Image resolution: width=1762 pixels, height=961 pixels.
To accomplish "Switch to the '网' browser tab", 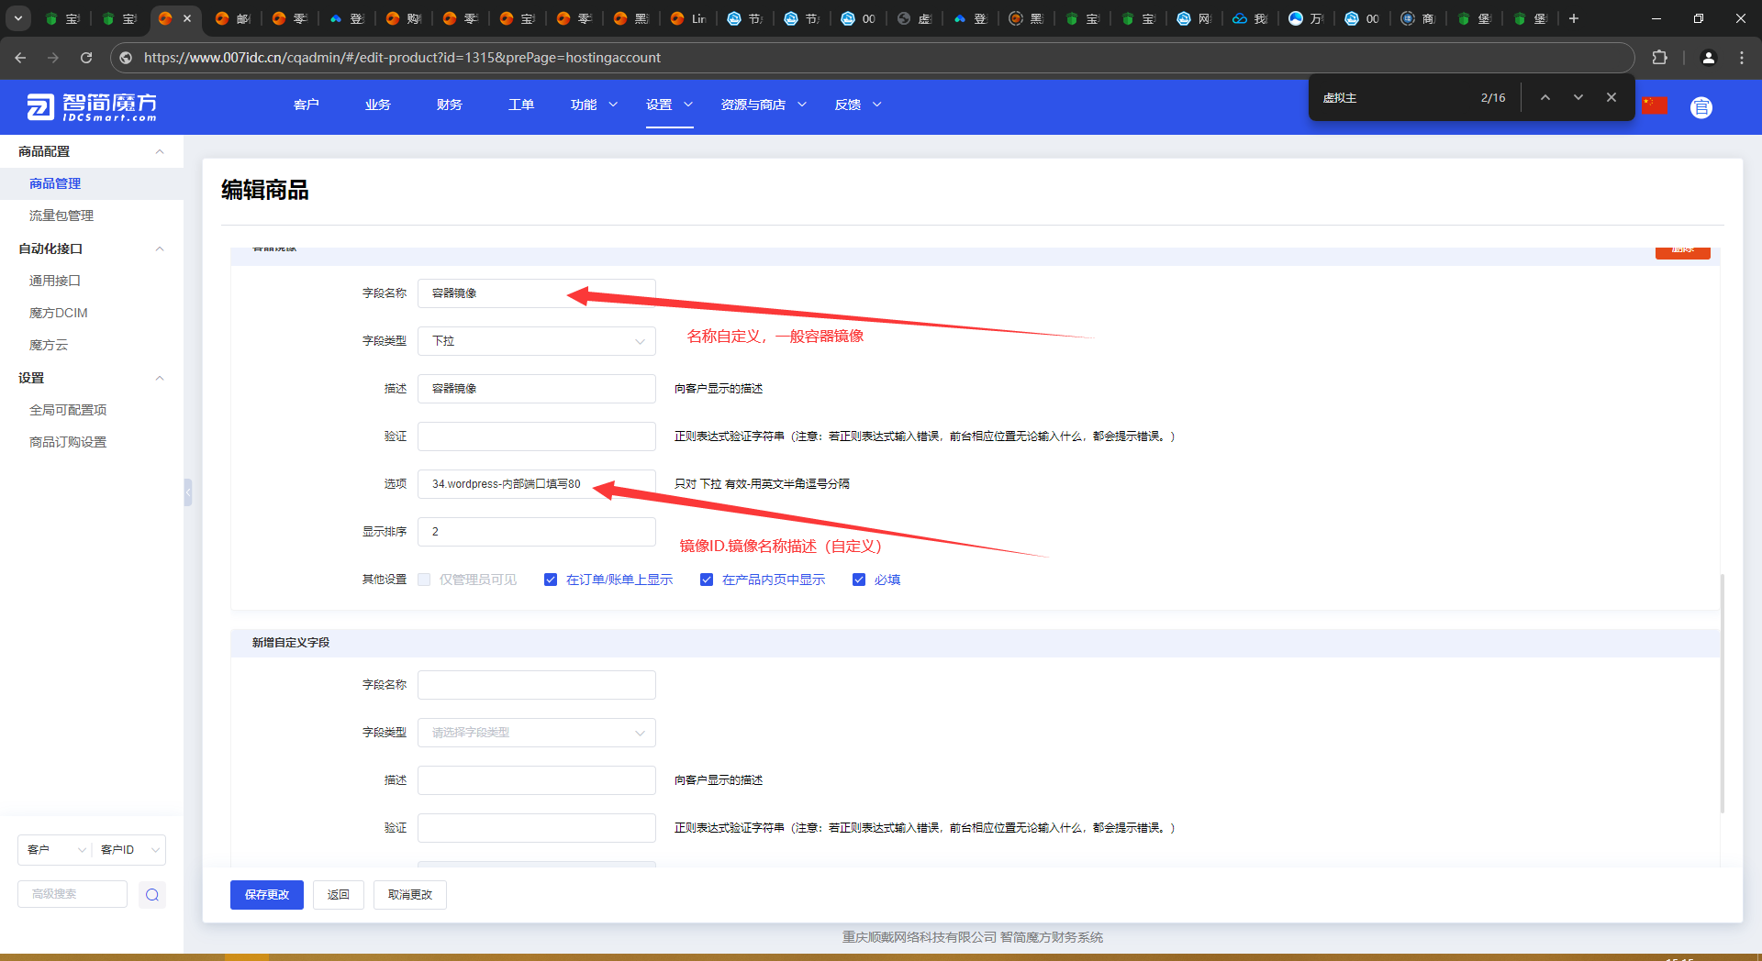I will [x=1195, y=18].
